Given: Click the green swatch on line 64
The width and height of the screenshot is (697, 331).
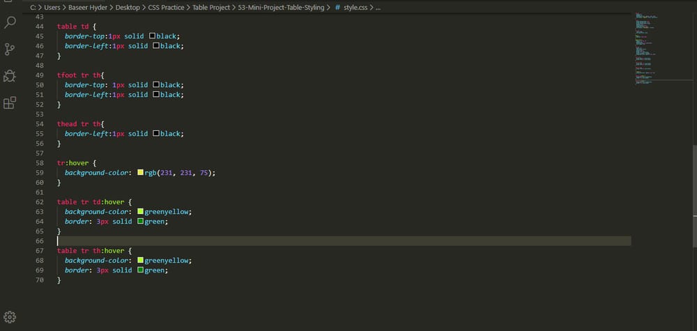Looking at the screenshot, I should [x=141, y=222].
